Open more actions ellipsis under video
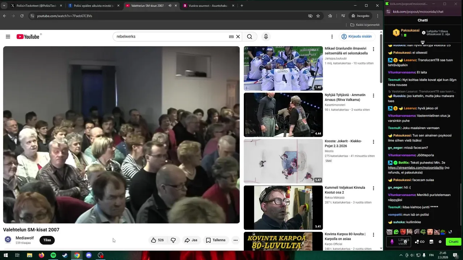This screenshot has width=463, height=260. point(235,240)
